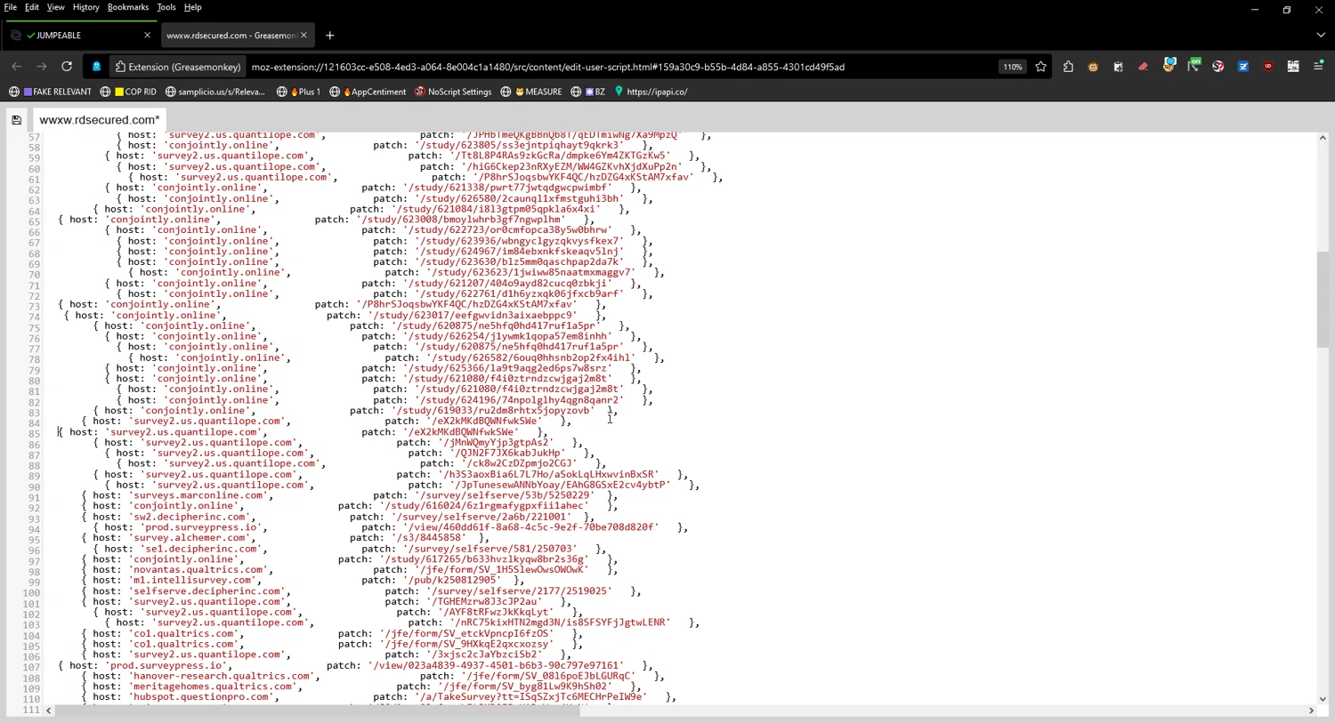The image size is (1335, 723).
Task: Click the extension icon with blue badge
Action: point(1169,65)
